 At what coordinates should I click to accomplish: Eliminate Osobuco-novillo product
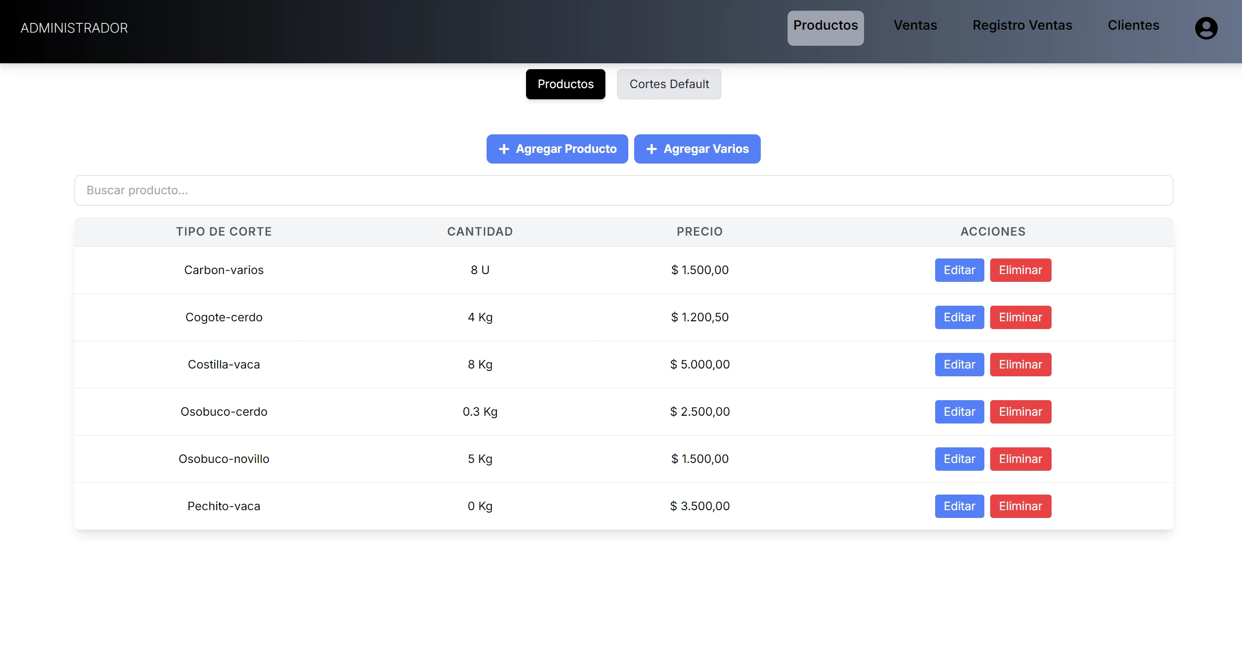[1020, 459]
